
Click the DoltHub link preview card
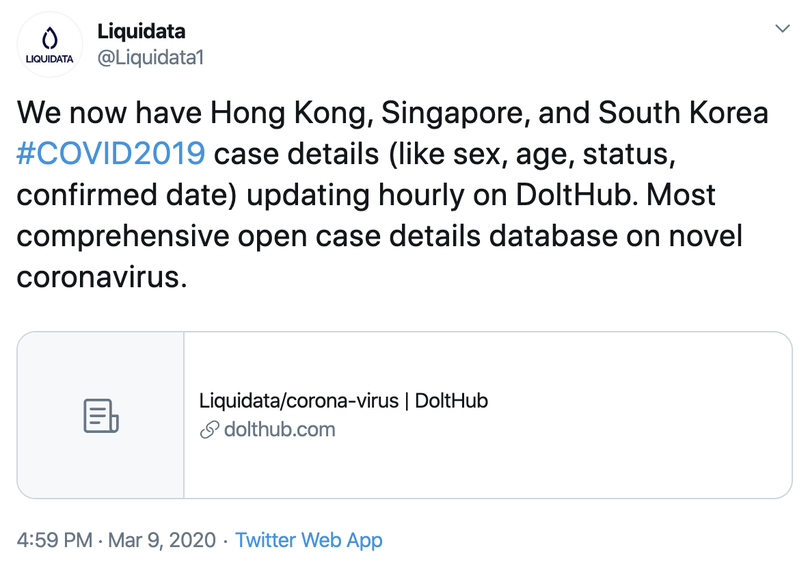[403, 414]
